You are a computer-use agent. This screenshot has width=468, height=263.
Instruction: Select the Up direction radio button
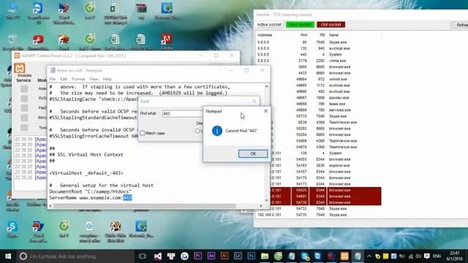point(197,131)
